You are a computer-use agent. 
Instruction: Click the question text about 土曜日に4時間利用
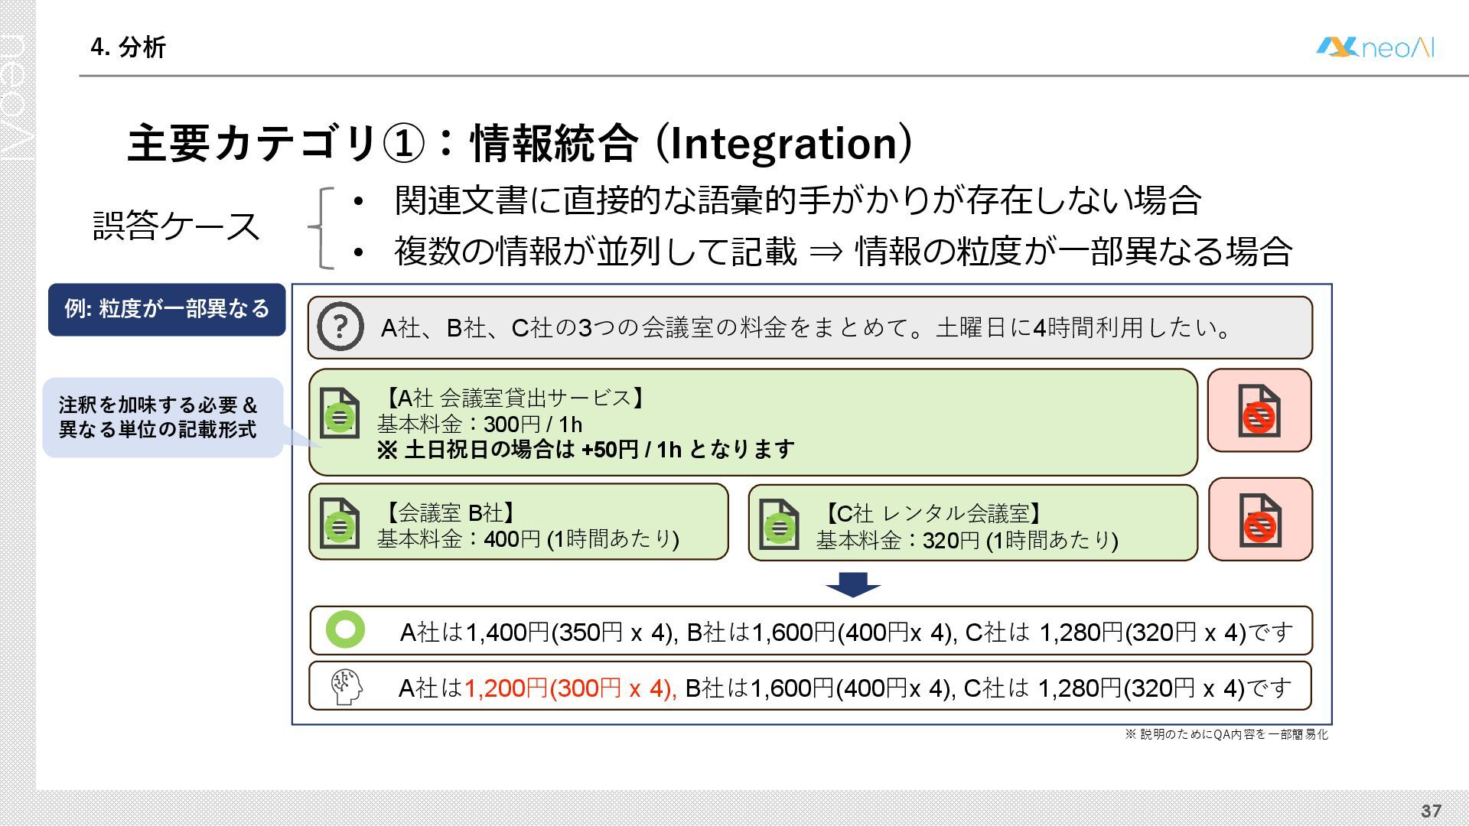[x=806, y=328]
